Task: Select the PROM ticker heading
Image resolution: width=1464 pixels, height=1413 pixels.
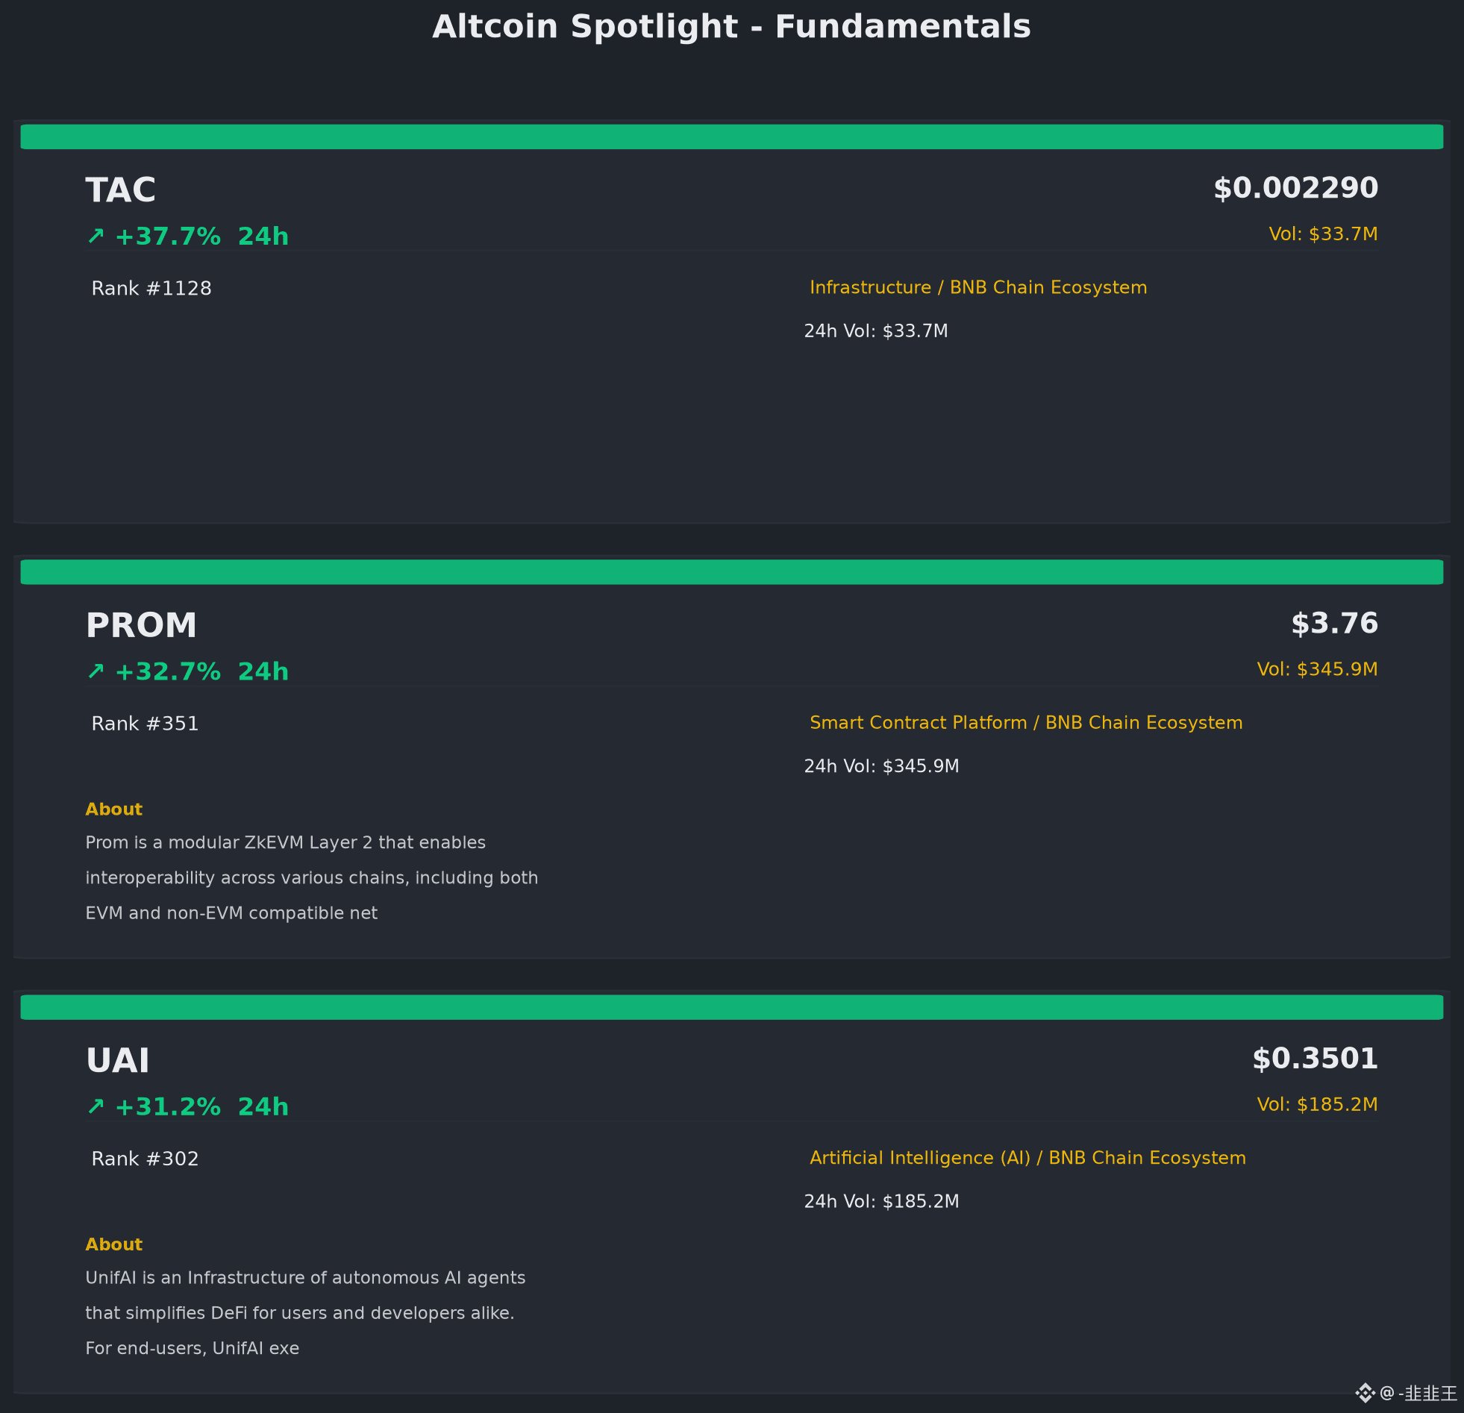Action: [x=141, y=626]
